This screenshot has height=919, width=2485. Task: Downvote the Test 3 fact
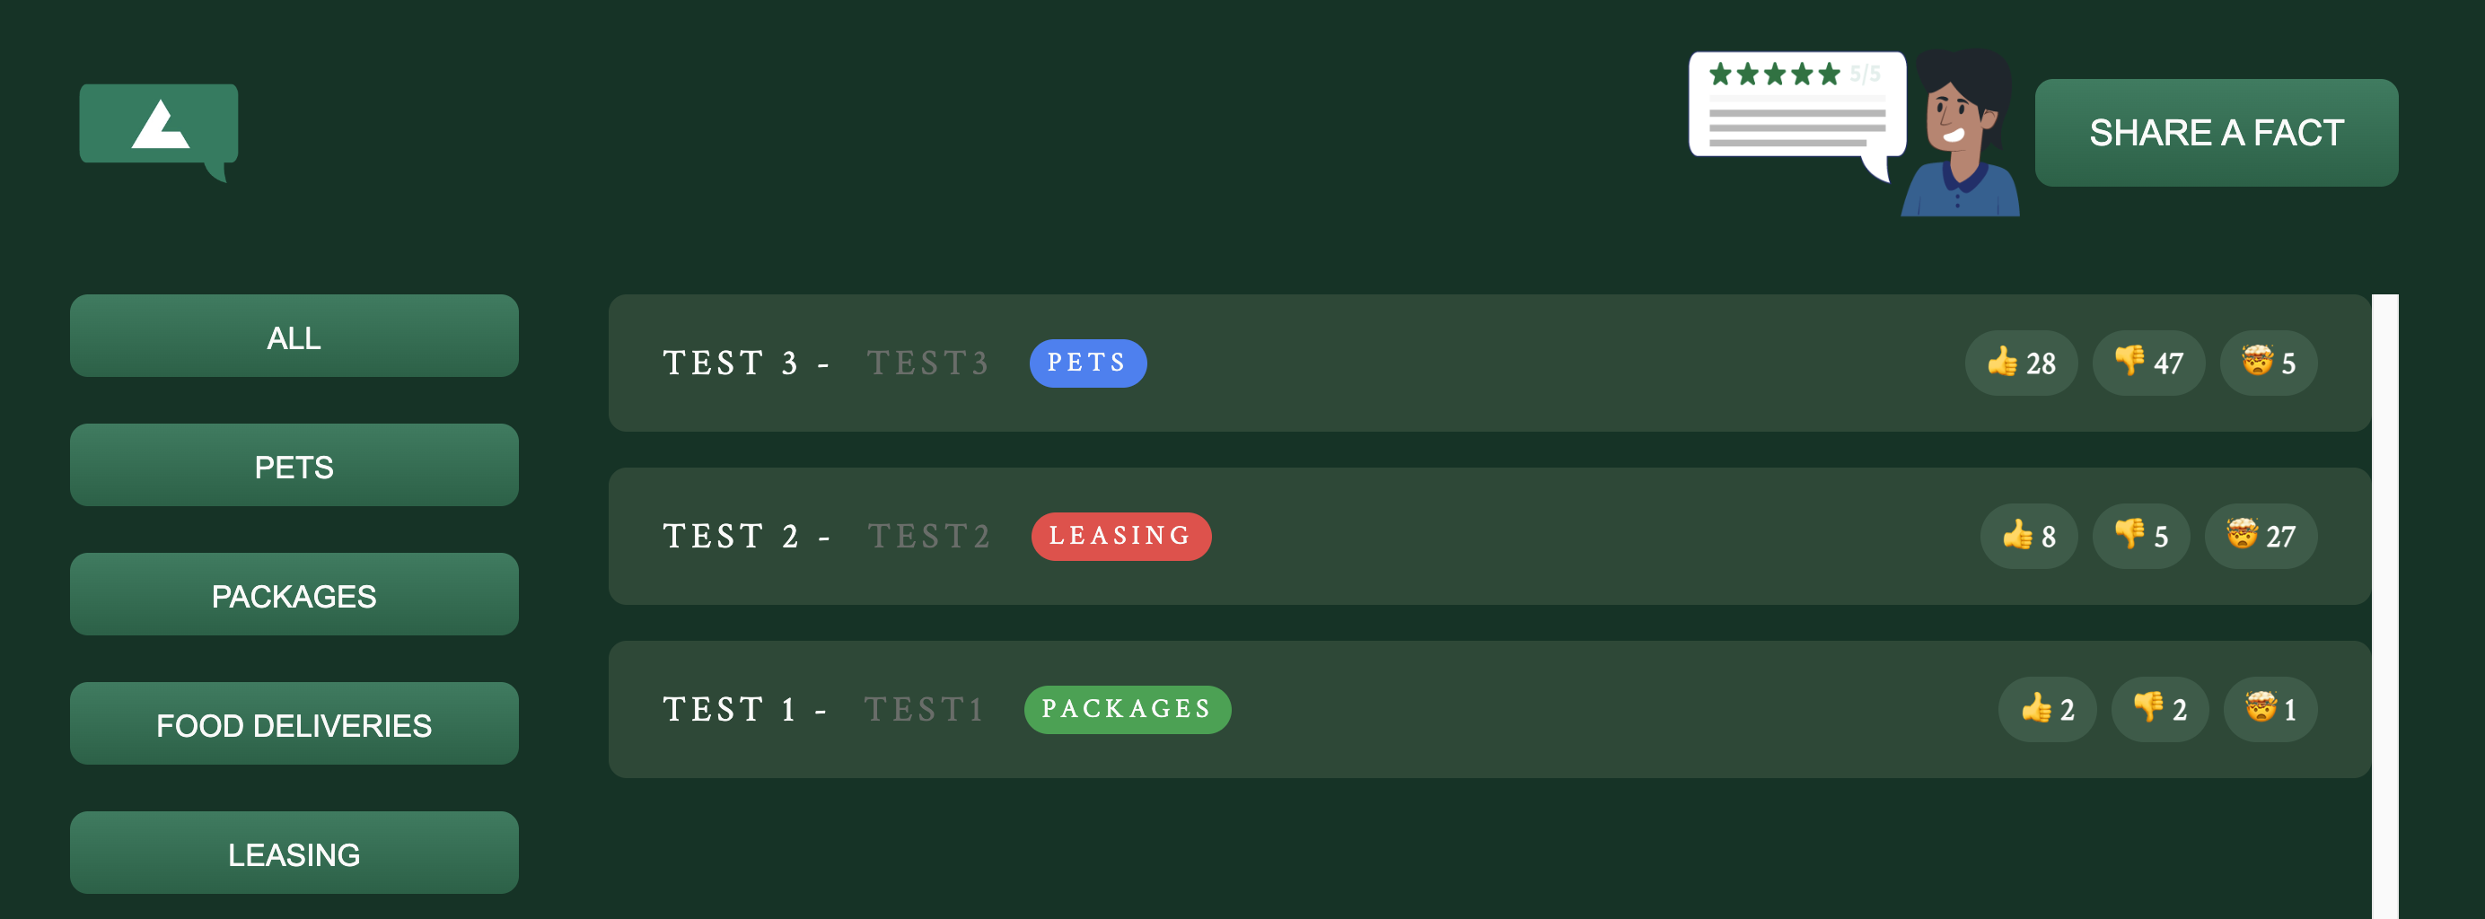pyautogui.click(x=2147, y=363)
